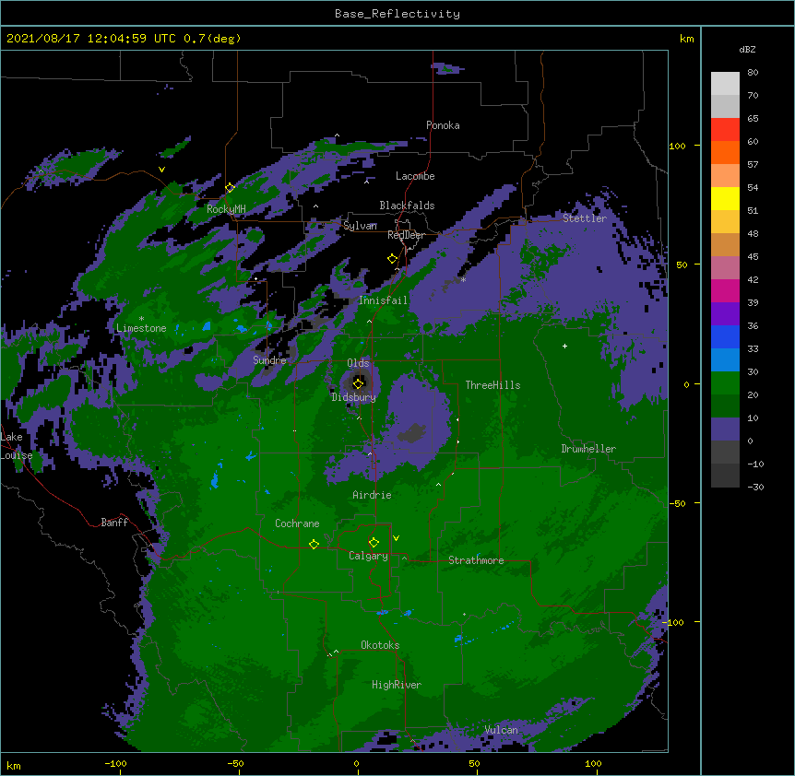Image resolution: width=795 pixels, height=776 pixels.
Task: Pick the yellow 54-51 dBZ legend swatch
Action: [x=725, y=198]
